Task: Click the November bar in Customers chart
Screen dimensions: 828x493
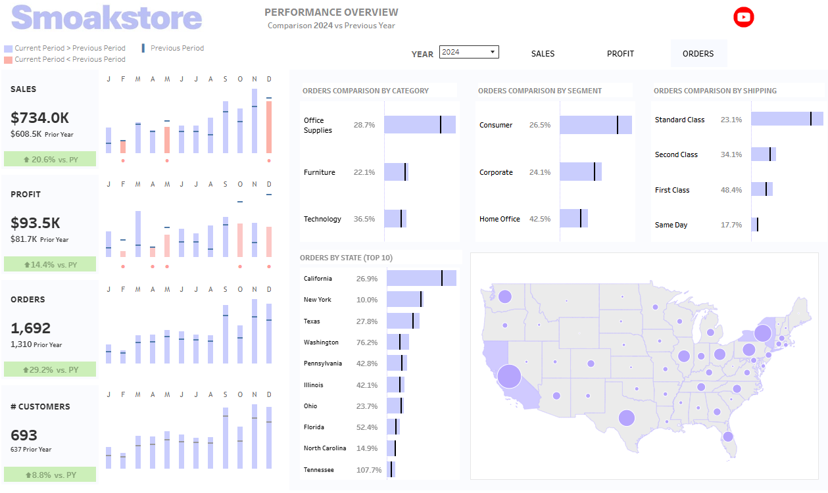Action: pyautogui.click(x=255, y=436)
